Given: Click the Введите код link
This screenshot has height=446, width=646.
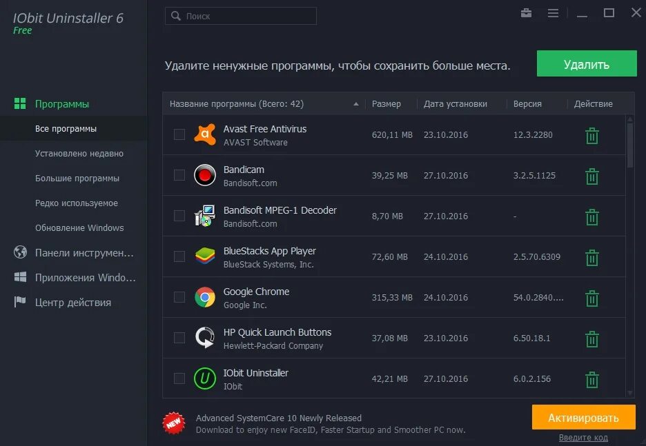Looking at the screenshot, I should coord(583,437).
